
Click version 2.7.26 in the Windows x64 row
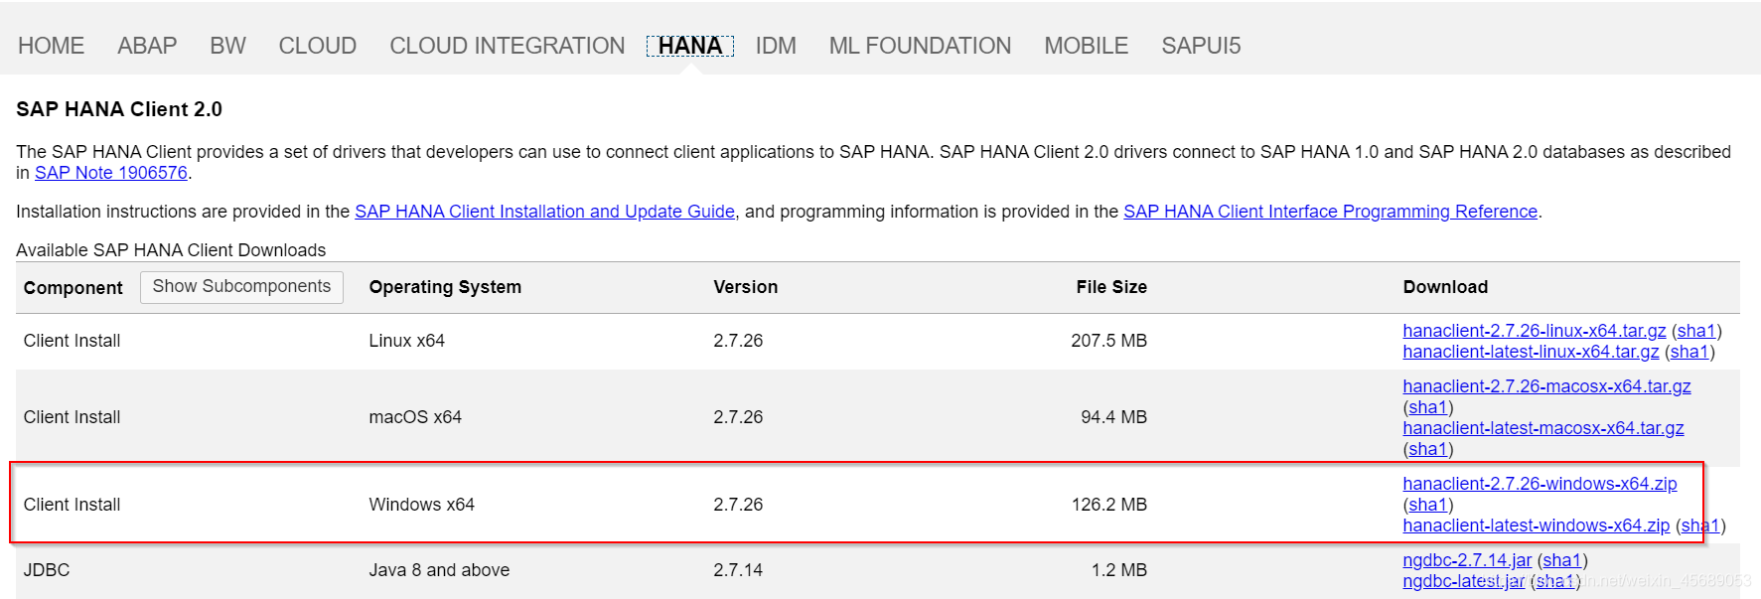point(738,505)
